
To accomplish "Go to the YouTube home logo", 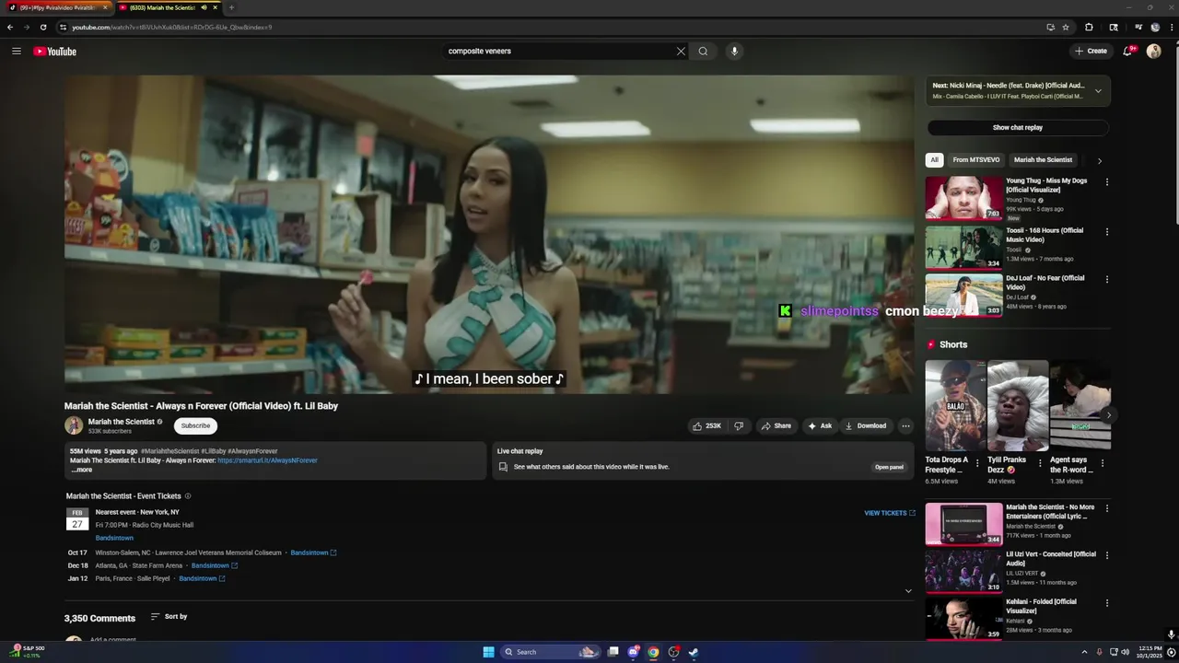I will click(55, 52).
